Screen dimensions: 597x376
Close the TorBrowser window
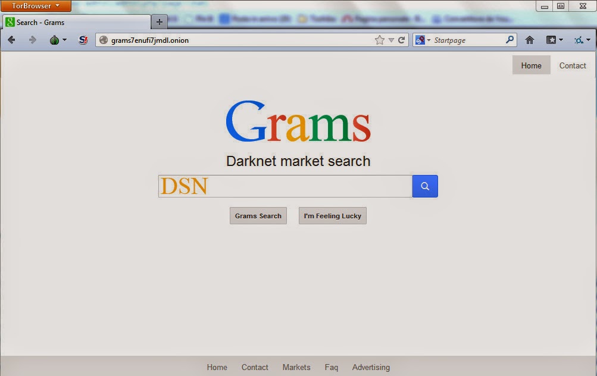(x=583, y=6)
